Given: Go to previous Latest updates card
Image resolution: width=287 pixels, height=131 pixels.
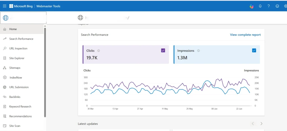Looking at the screenshot, I should (253, 123).
